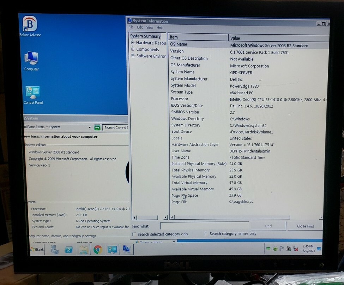The height and width of the screenshot is (285, 344).
Task: Click the green round W tray icon
Action: (x=275, y=249)
